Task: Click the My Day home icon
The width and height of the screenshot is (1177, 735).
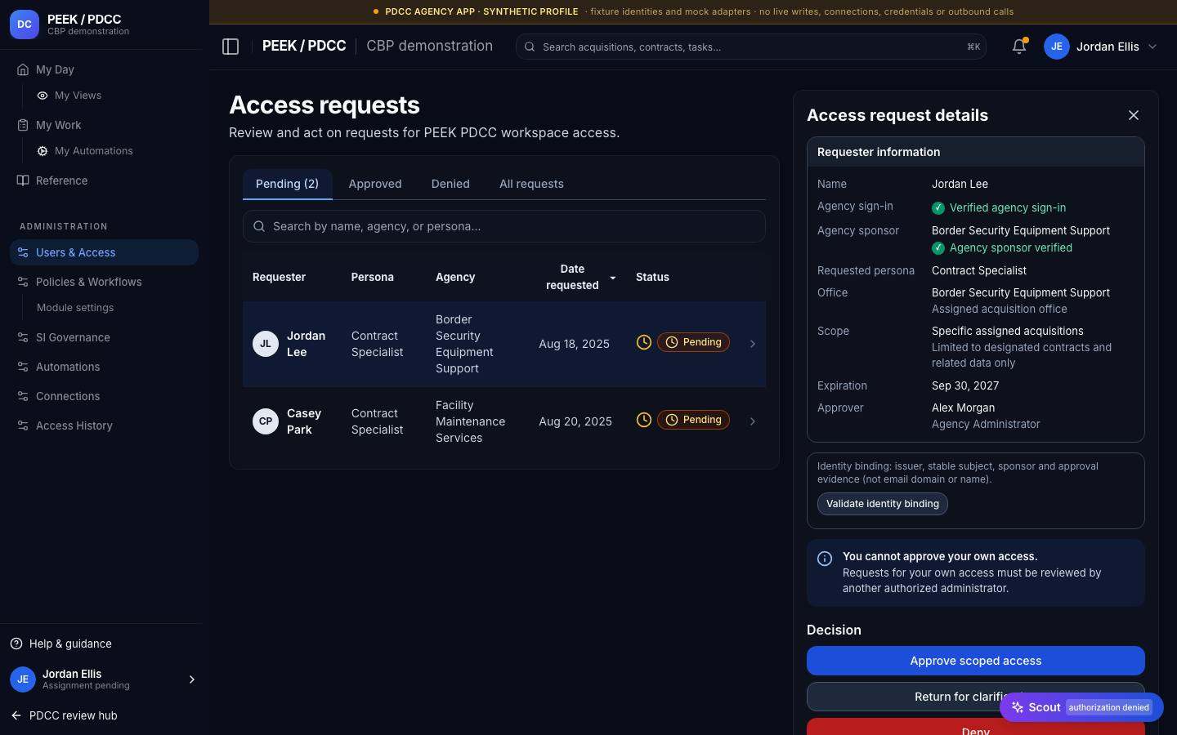Action: (x=23, y=69)
